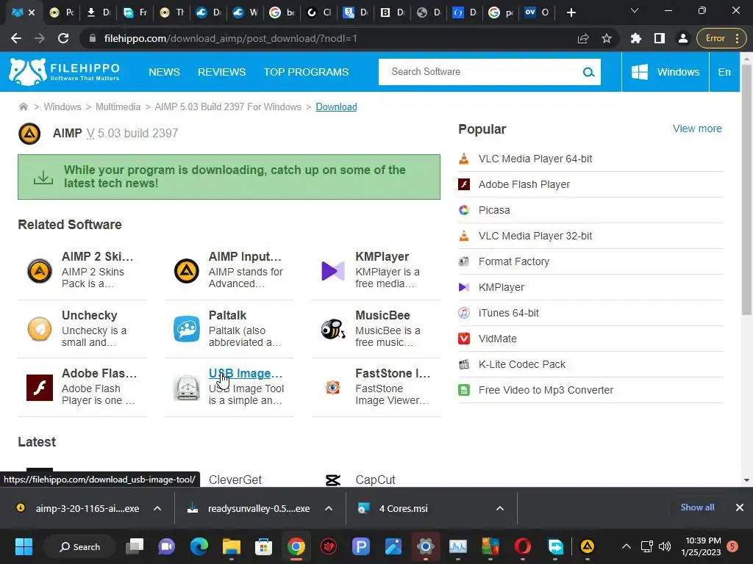The height and width of the screenshot is (564, 753).
Task: Open a new browser tab
Action: tap(571, 12)
